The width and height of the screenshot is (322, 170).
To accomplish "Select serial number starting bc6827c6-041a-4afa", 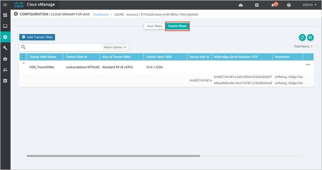I will 243,77.
